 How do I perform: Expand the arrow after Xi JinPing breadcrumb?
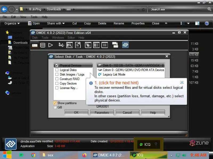click(44, 9)
